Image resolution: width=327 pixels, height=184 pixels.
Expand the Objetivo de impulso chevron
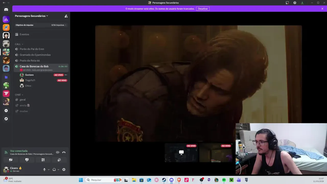pos(66,25)
